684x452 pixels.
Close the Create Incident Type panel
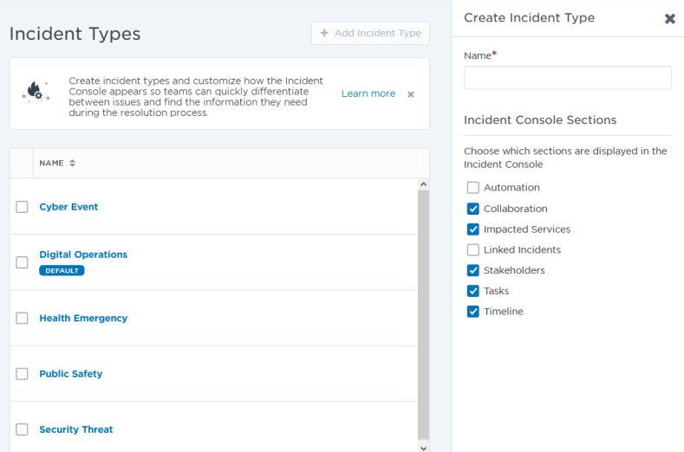tap(669, 18)
